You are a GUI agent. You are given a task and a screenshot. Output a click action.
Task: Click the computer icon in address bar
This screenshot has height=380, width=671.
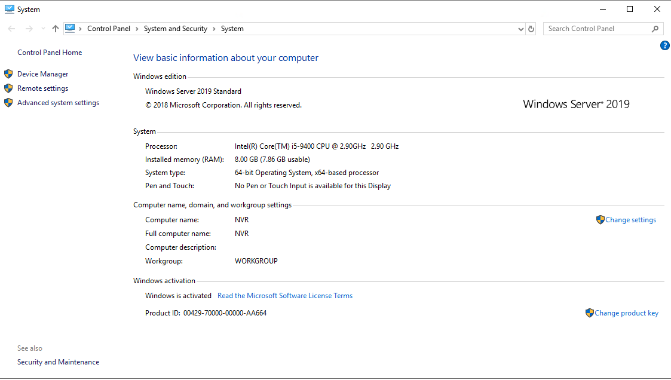[x=70, y=28]
